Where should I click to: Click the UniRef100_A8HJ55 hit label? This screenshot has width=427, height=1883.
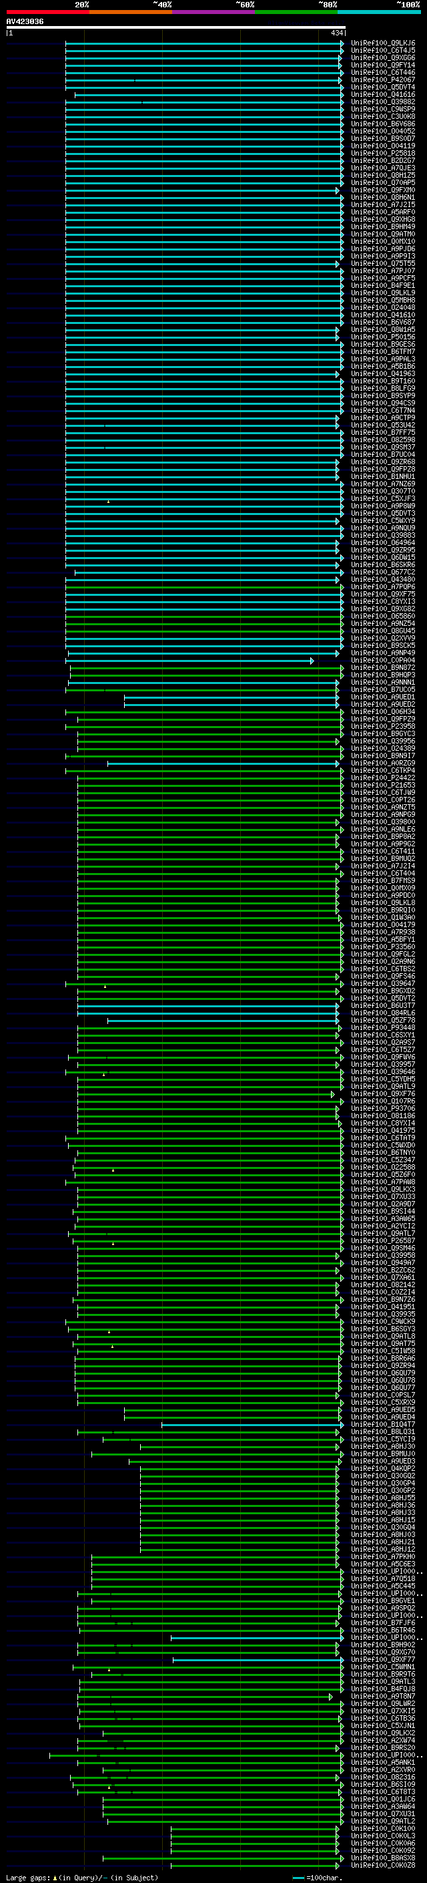pyautogui.click(x=383, y=1498)
